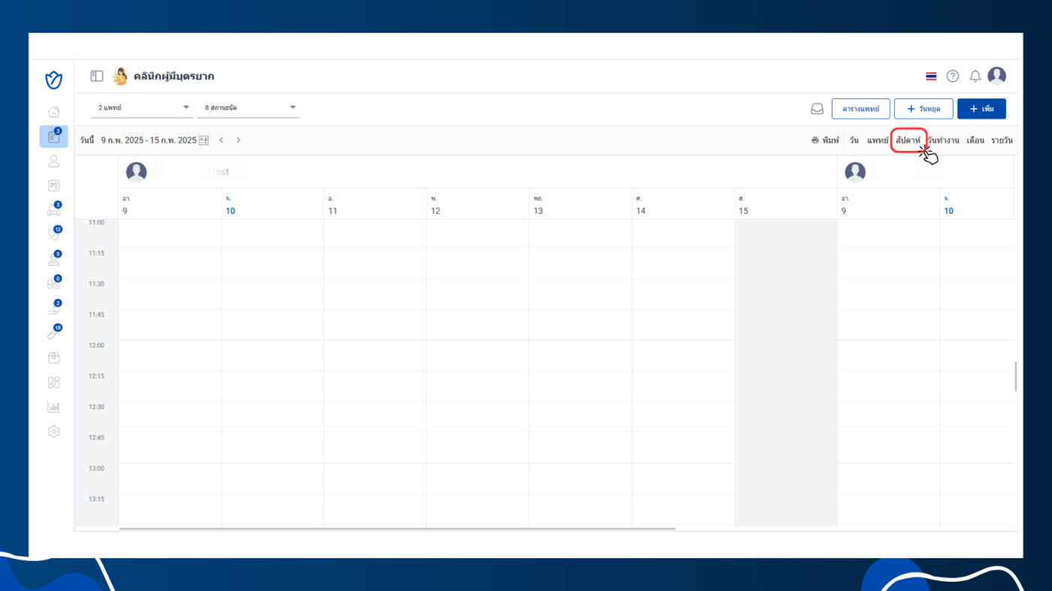Image resolution: width=1052 pixels, height=591 pixels.
Task: Open the 8 สถานะนัด status dropdown
Action: click(249, 108)
